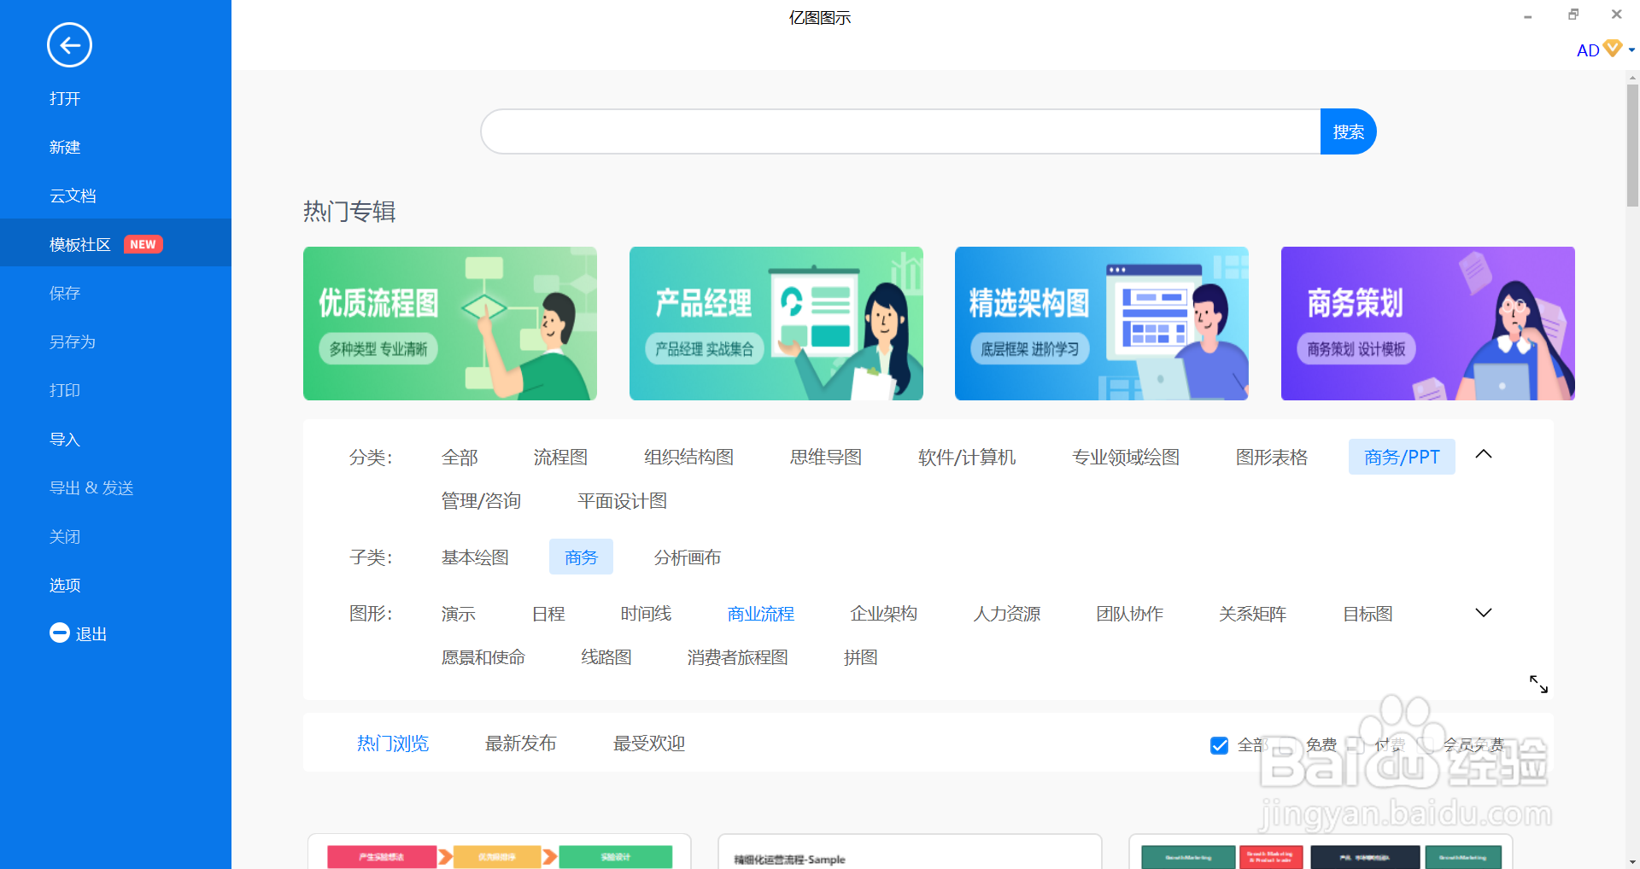This screenshot has width=1640, height=869.
Task: Pick the 线路图 shape type
Action: pyautogui.click(x=606, y=657)
